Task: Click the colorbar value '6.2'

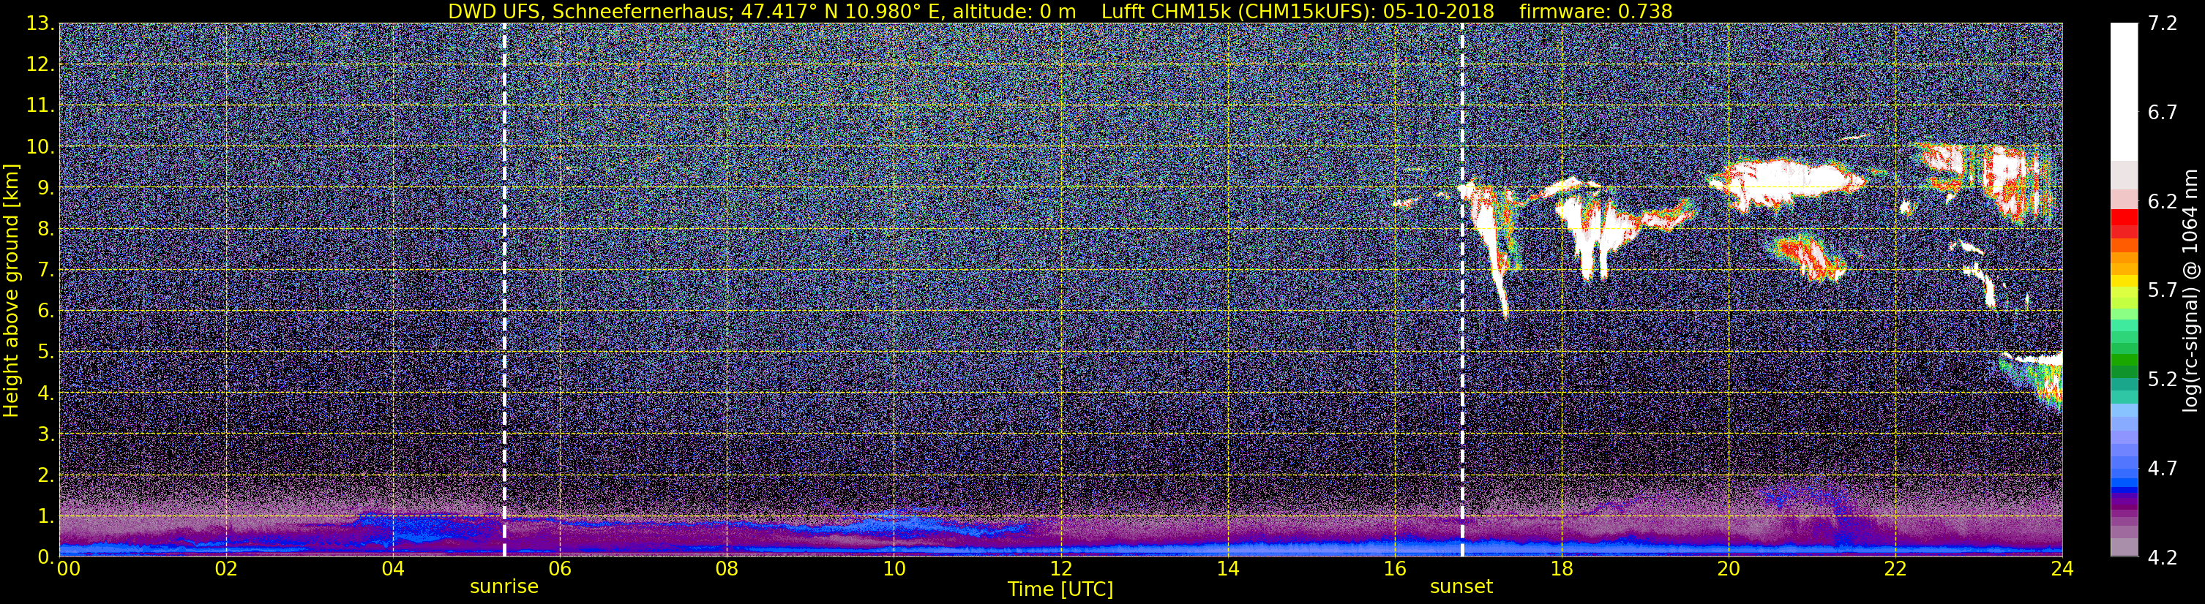Action: tap(2163, 202)
